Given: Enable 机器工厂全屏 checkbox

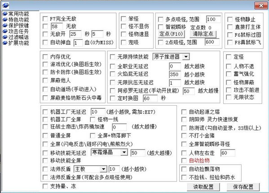Looking at the screenshot, I should pos(45,120).
